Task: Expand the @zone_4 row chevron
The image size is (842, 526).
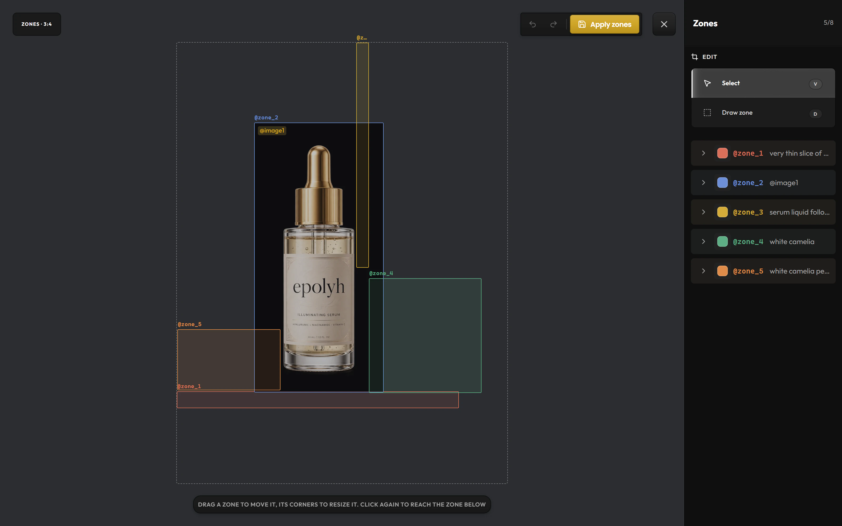Action: coord(703,241)
